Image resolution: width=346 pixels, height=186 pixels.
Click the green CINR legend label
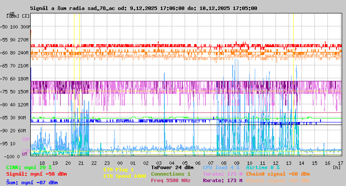pyautogui.click(x=29, y=167)
